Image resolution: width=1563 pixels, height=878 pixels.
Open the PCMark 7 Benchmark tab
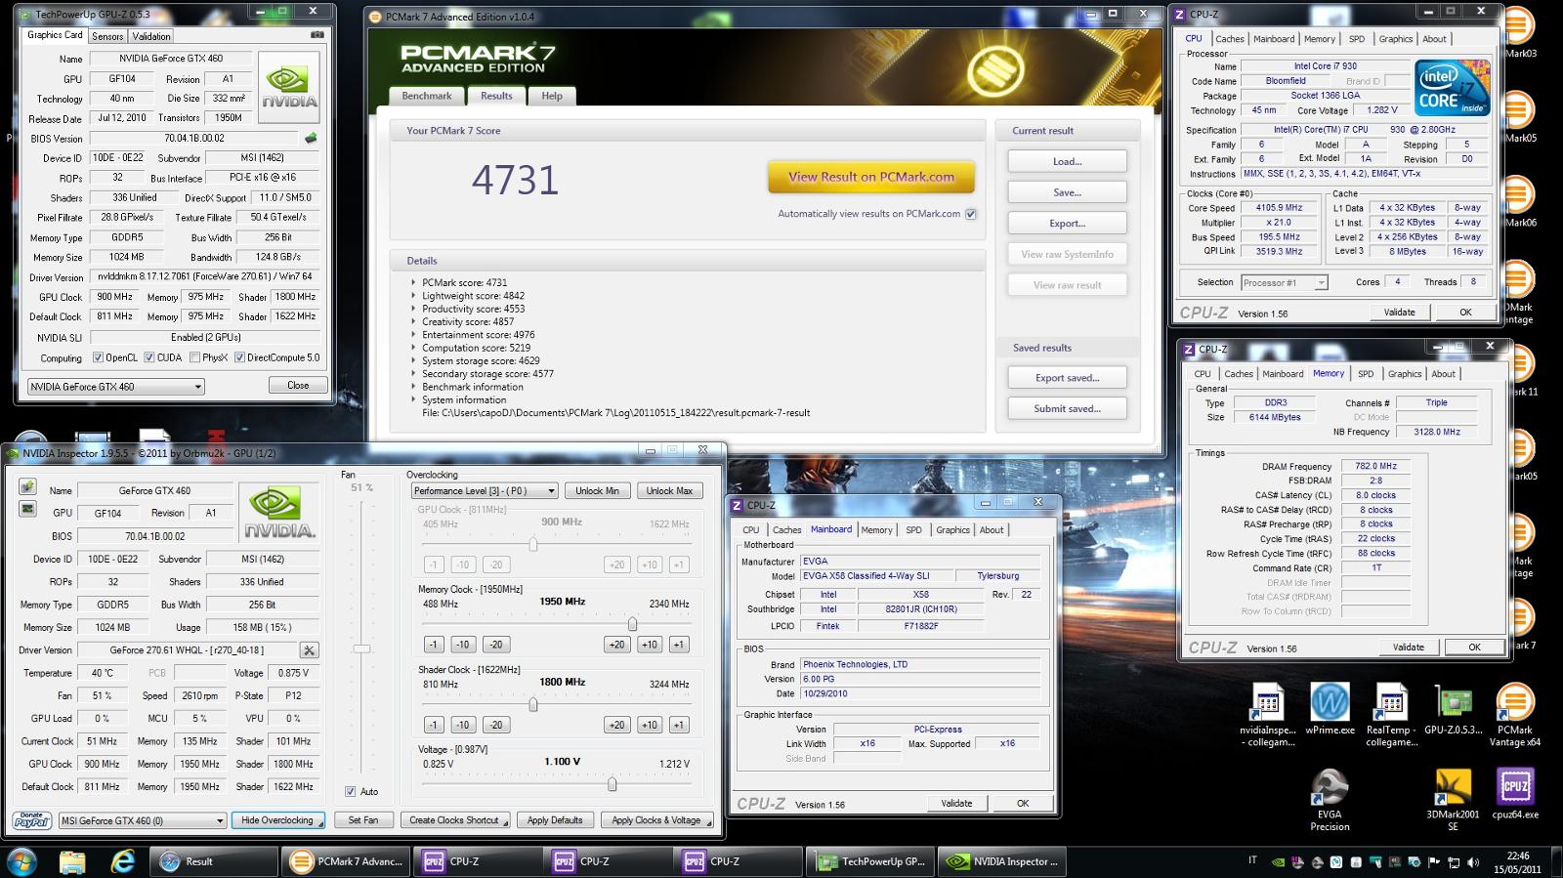pos(427,96)
